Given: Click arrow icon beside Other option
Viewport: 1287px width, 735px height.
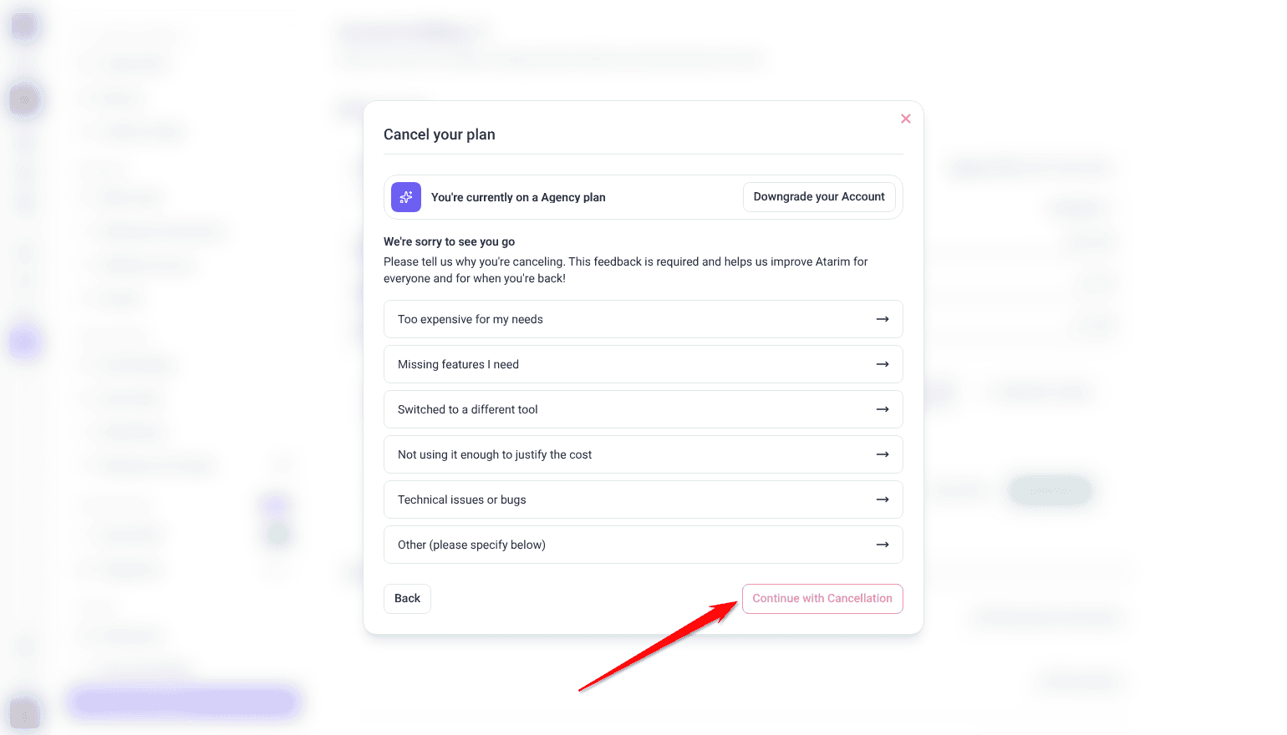Looking at the screenshot, I should pos(883,545).
